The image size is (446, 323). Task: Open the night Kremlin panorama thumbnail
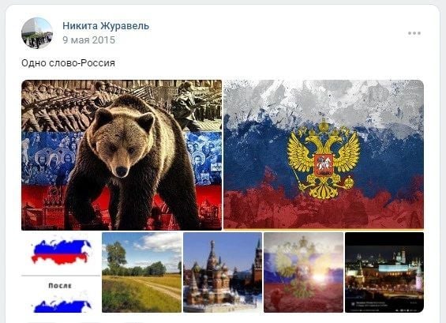[384, 272]
